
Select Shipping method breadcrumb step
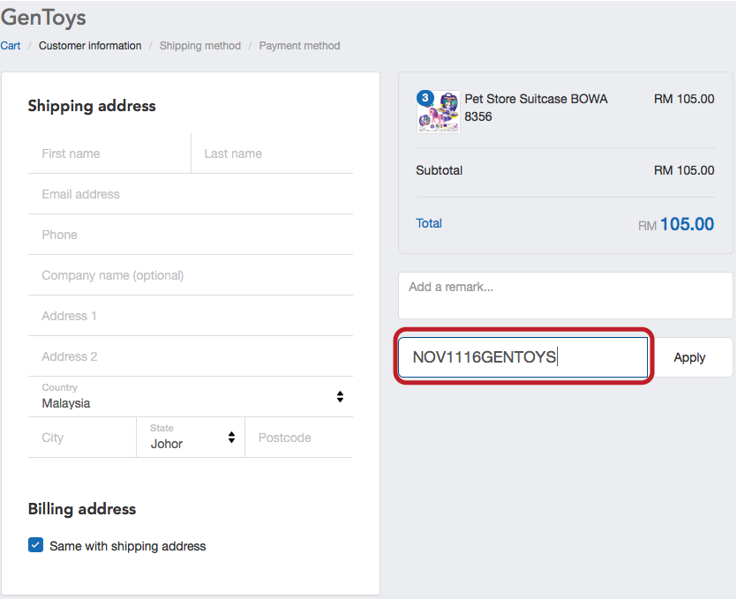tap(200, 46)
